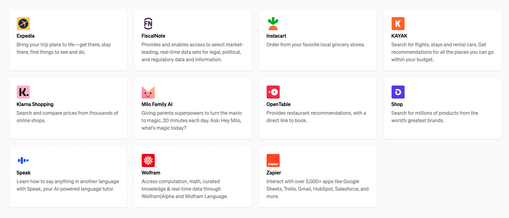Click the FiscalNote FN logo icon
This screenshot has height=218, width=509.
148,24
